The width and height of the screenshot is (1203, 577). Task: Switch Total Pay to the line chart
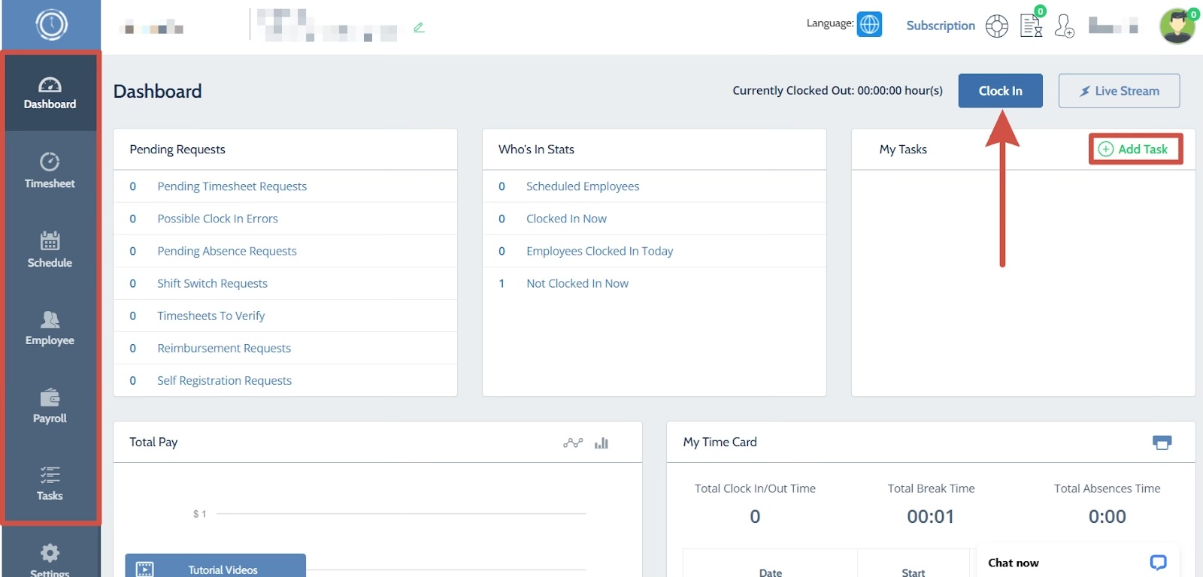[x=573, y=443]
